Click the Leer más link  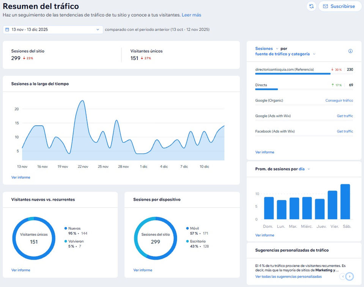coord(191,15)
